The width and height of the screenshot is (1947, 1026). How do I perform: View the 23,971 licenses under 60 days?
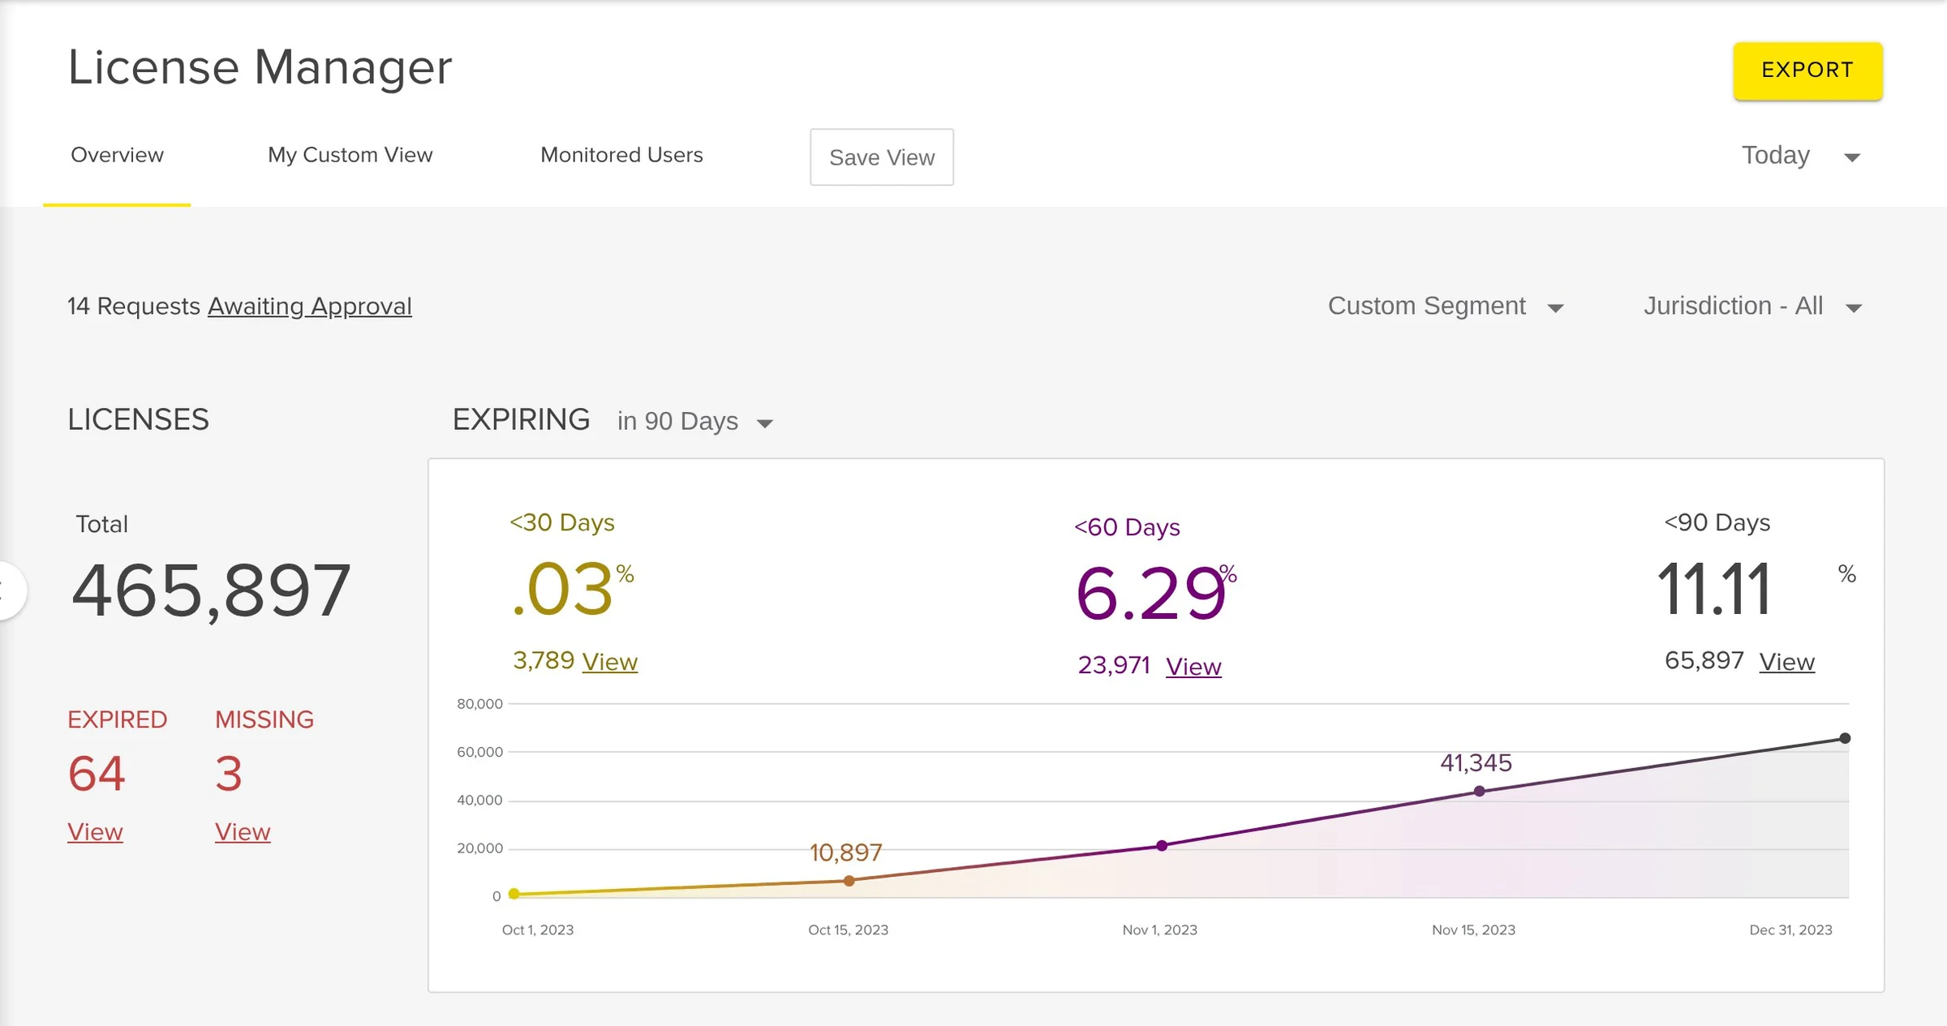(1193, 666)
